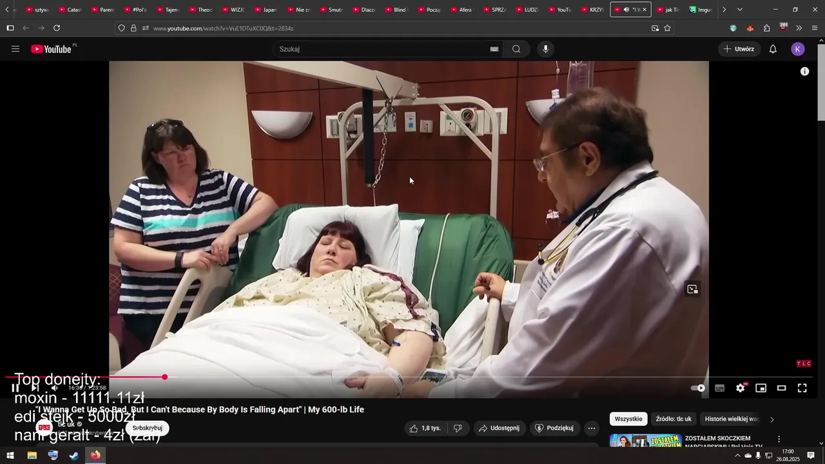Image resolution: width=825 pixels, height=464 pixels.
Task: Open the YouTube guide hamburger menu
Action: coord(15,49)
